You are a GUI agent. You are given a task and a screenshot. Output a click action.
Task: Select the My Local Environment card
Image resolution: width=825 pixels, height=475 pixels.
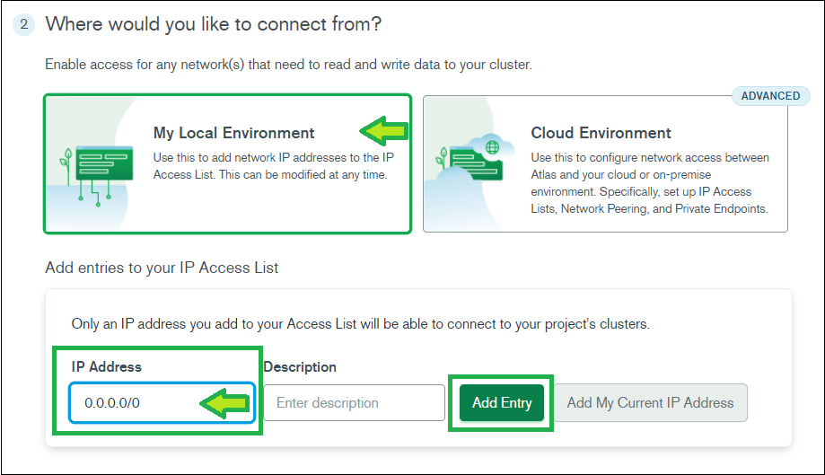pos(227,163)
